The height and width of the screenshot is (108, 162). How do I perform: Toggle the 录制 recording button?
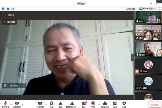click(93, 105)
